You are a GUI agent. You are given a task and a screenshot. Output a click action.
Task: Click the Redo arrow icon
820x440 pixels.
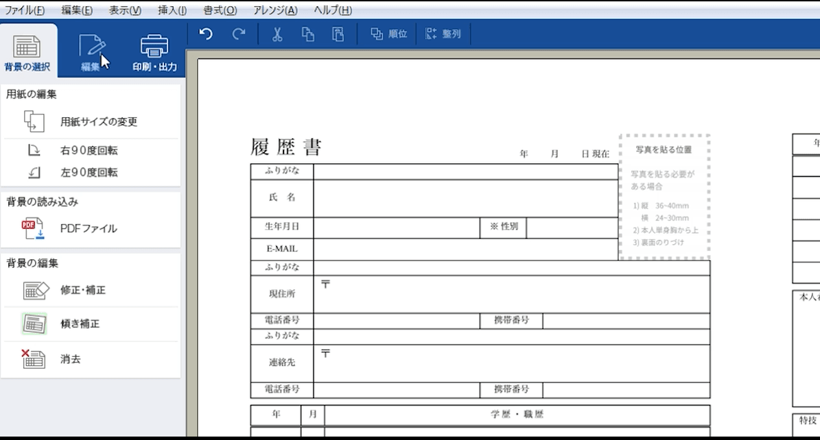coord(239,34)
